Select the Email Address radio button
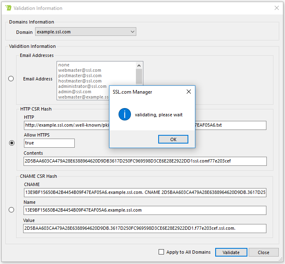Image resolution: width=285 pixels, height=264 pixels. click(x=11, y=79)
